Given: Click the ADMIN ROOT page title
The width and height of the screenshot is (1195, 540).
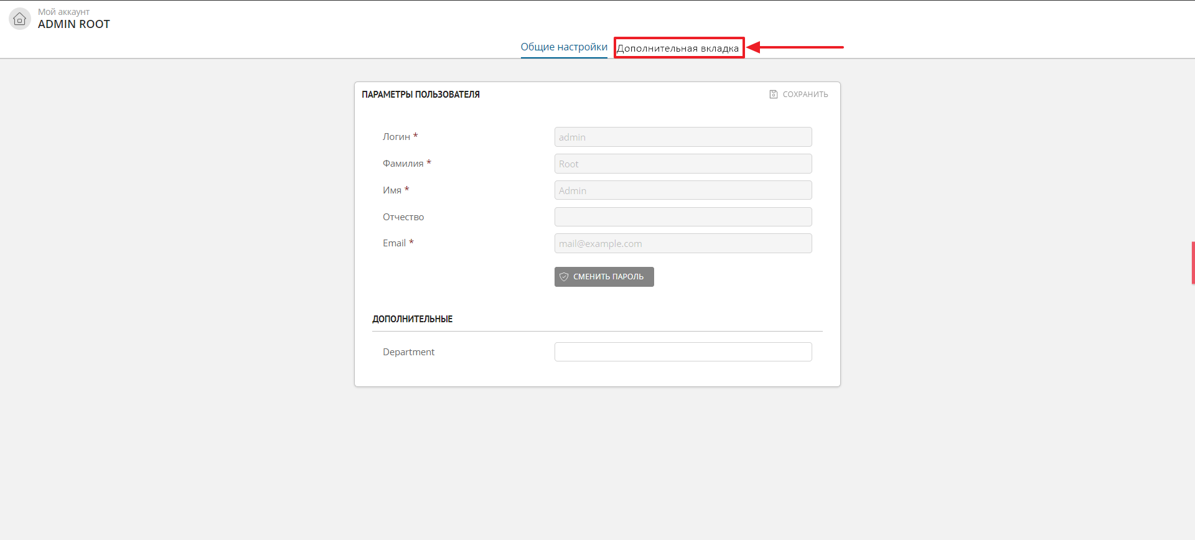Looking at the screenshot, I should coord(73,24).
